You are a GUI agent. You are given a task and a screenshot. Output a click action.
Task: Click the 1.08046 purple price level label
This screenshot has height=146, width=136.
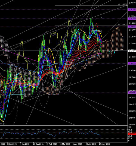tap(132, 93)
